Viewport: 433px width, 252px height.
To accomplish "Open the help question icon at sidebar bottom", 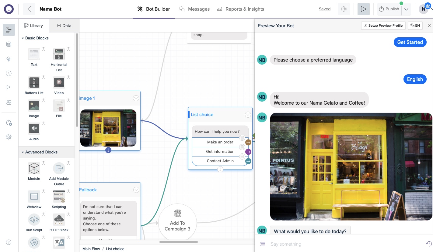I will (x=9, y=242).
